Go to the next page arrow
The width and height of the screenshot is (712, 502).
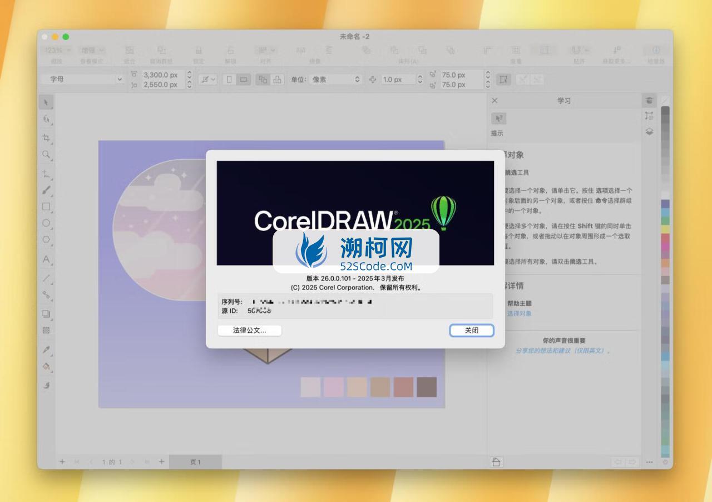pyautogui.click(x=132, y=462)
